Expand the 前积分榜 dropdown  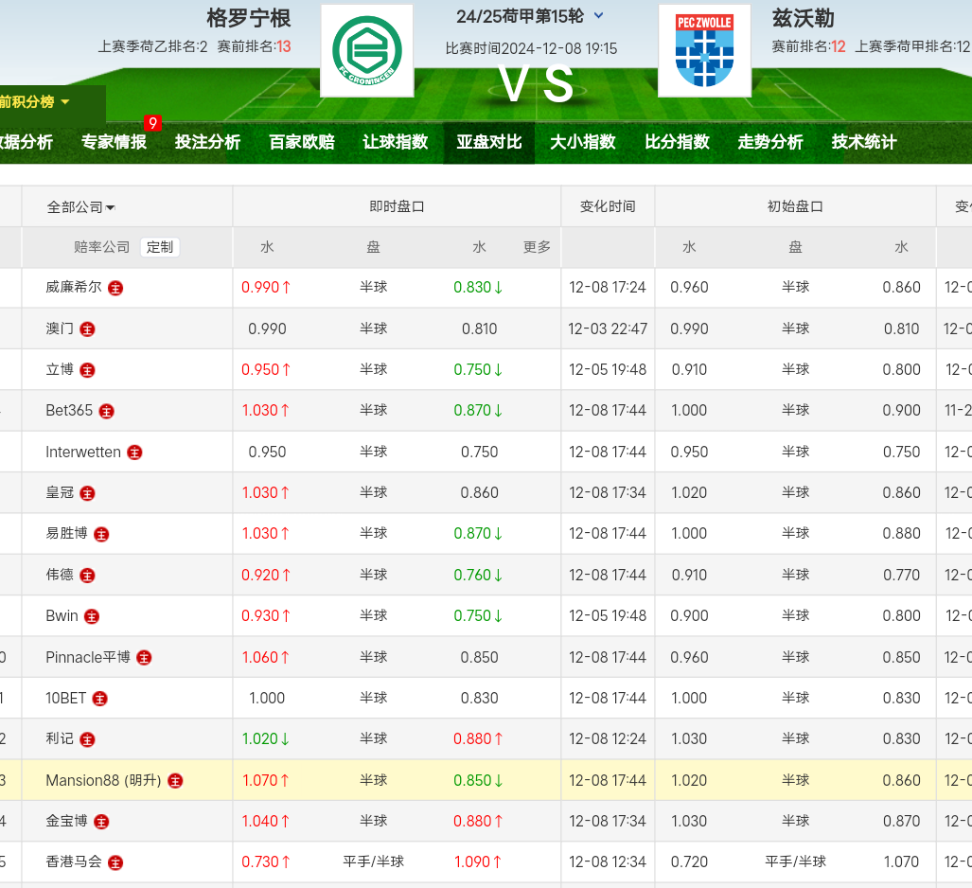tap(35, 101)
